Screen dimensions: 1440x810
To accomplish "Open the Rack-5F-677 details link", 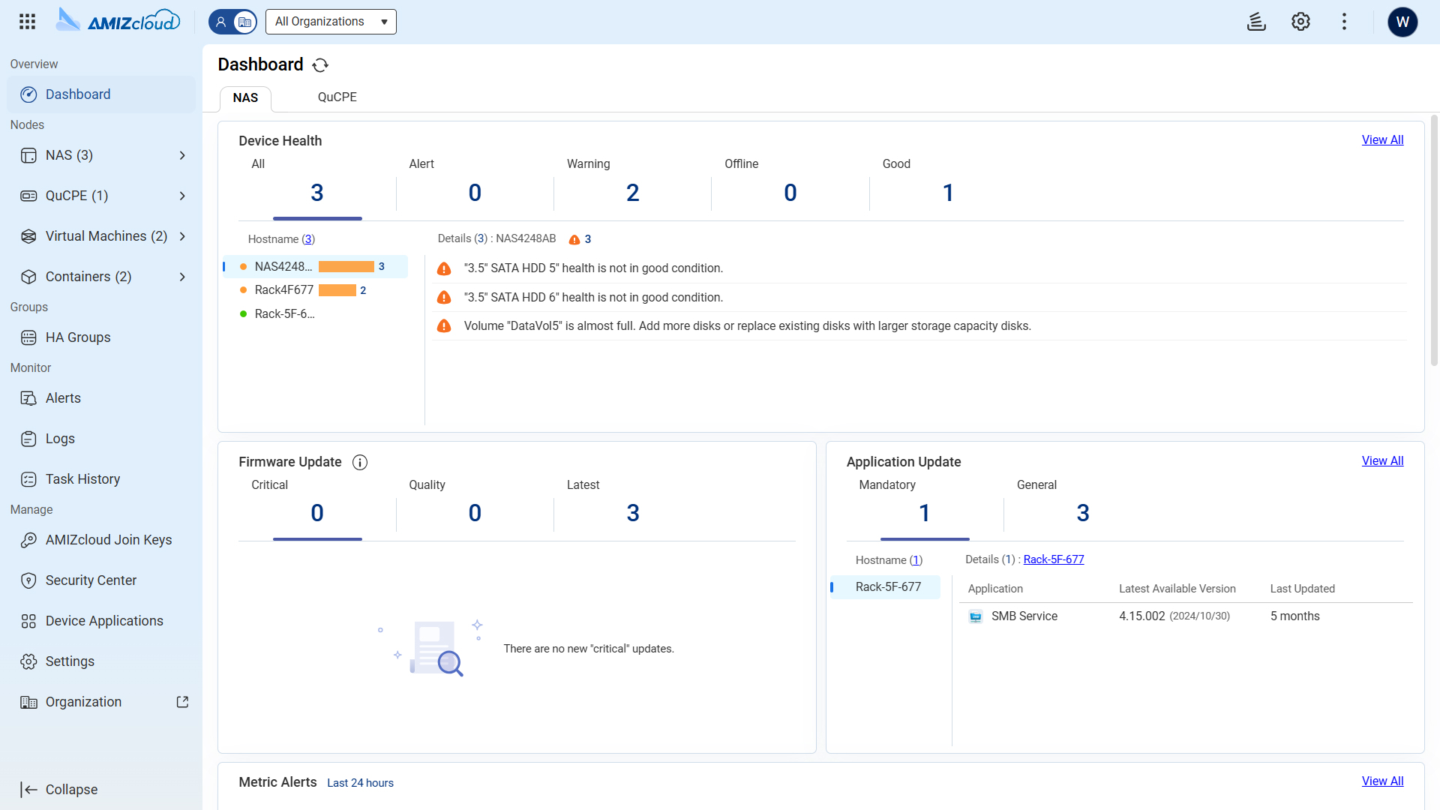I will pos(1053,559).
